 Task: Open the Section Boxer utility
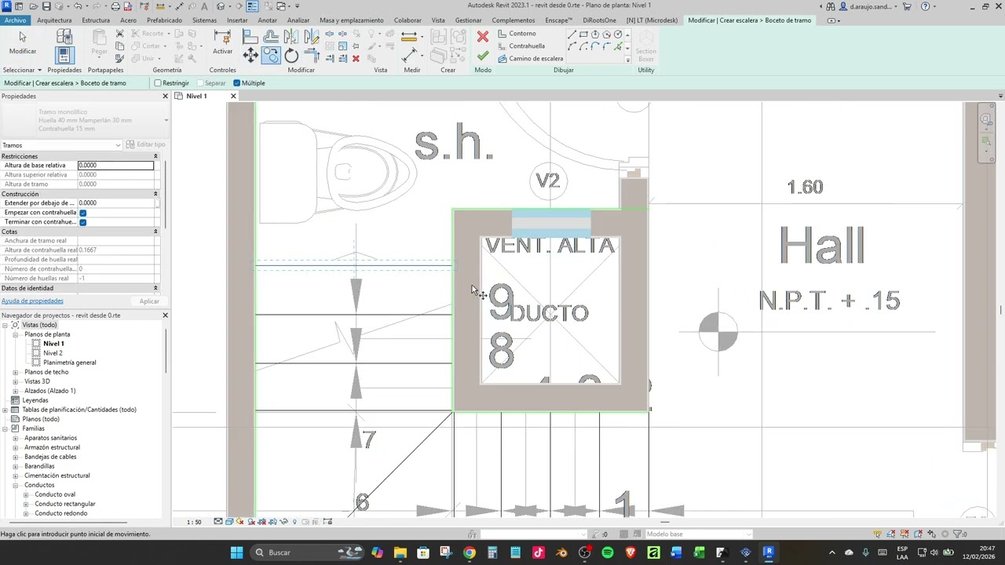click(645, 46)
